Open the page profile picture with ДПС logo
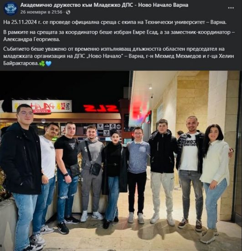This screenshot has width=242, height=251. pos(10,8)
